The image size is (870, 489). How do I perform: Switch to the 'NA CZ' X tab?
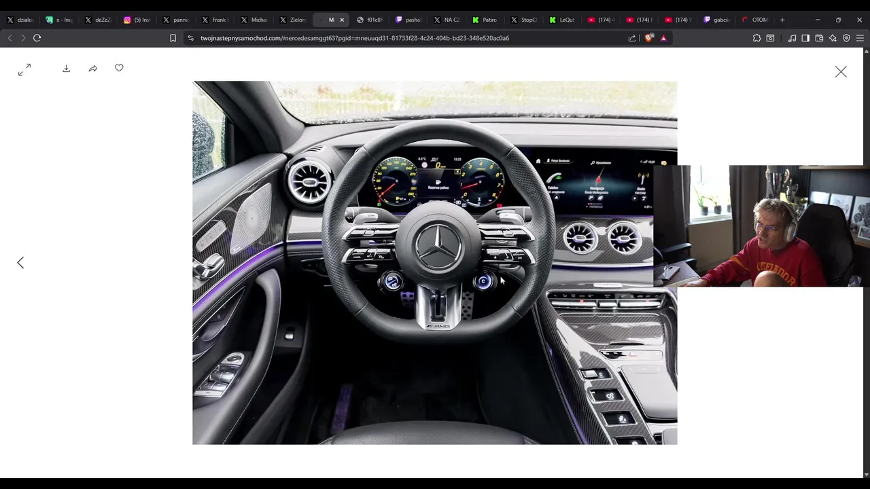tap(449, 20)
